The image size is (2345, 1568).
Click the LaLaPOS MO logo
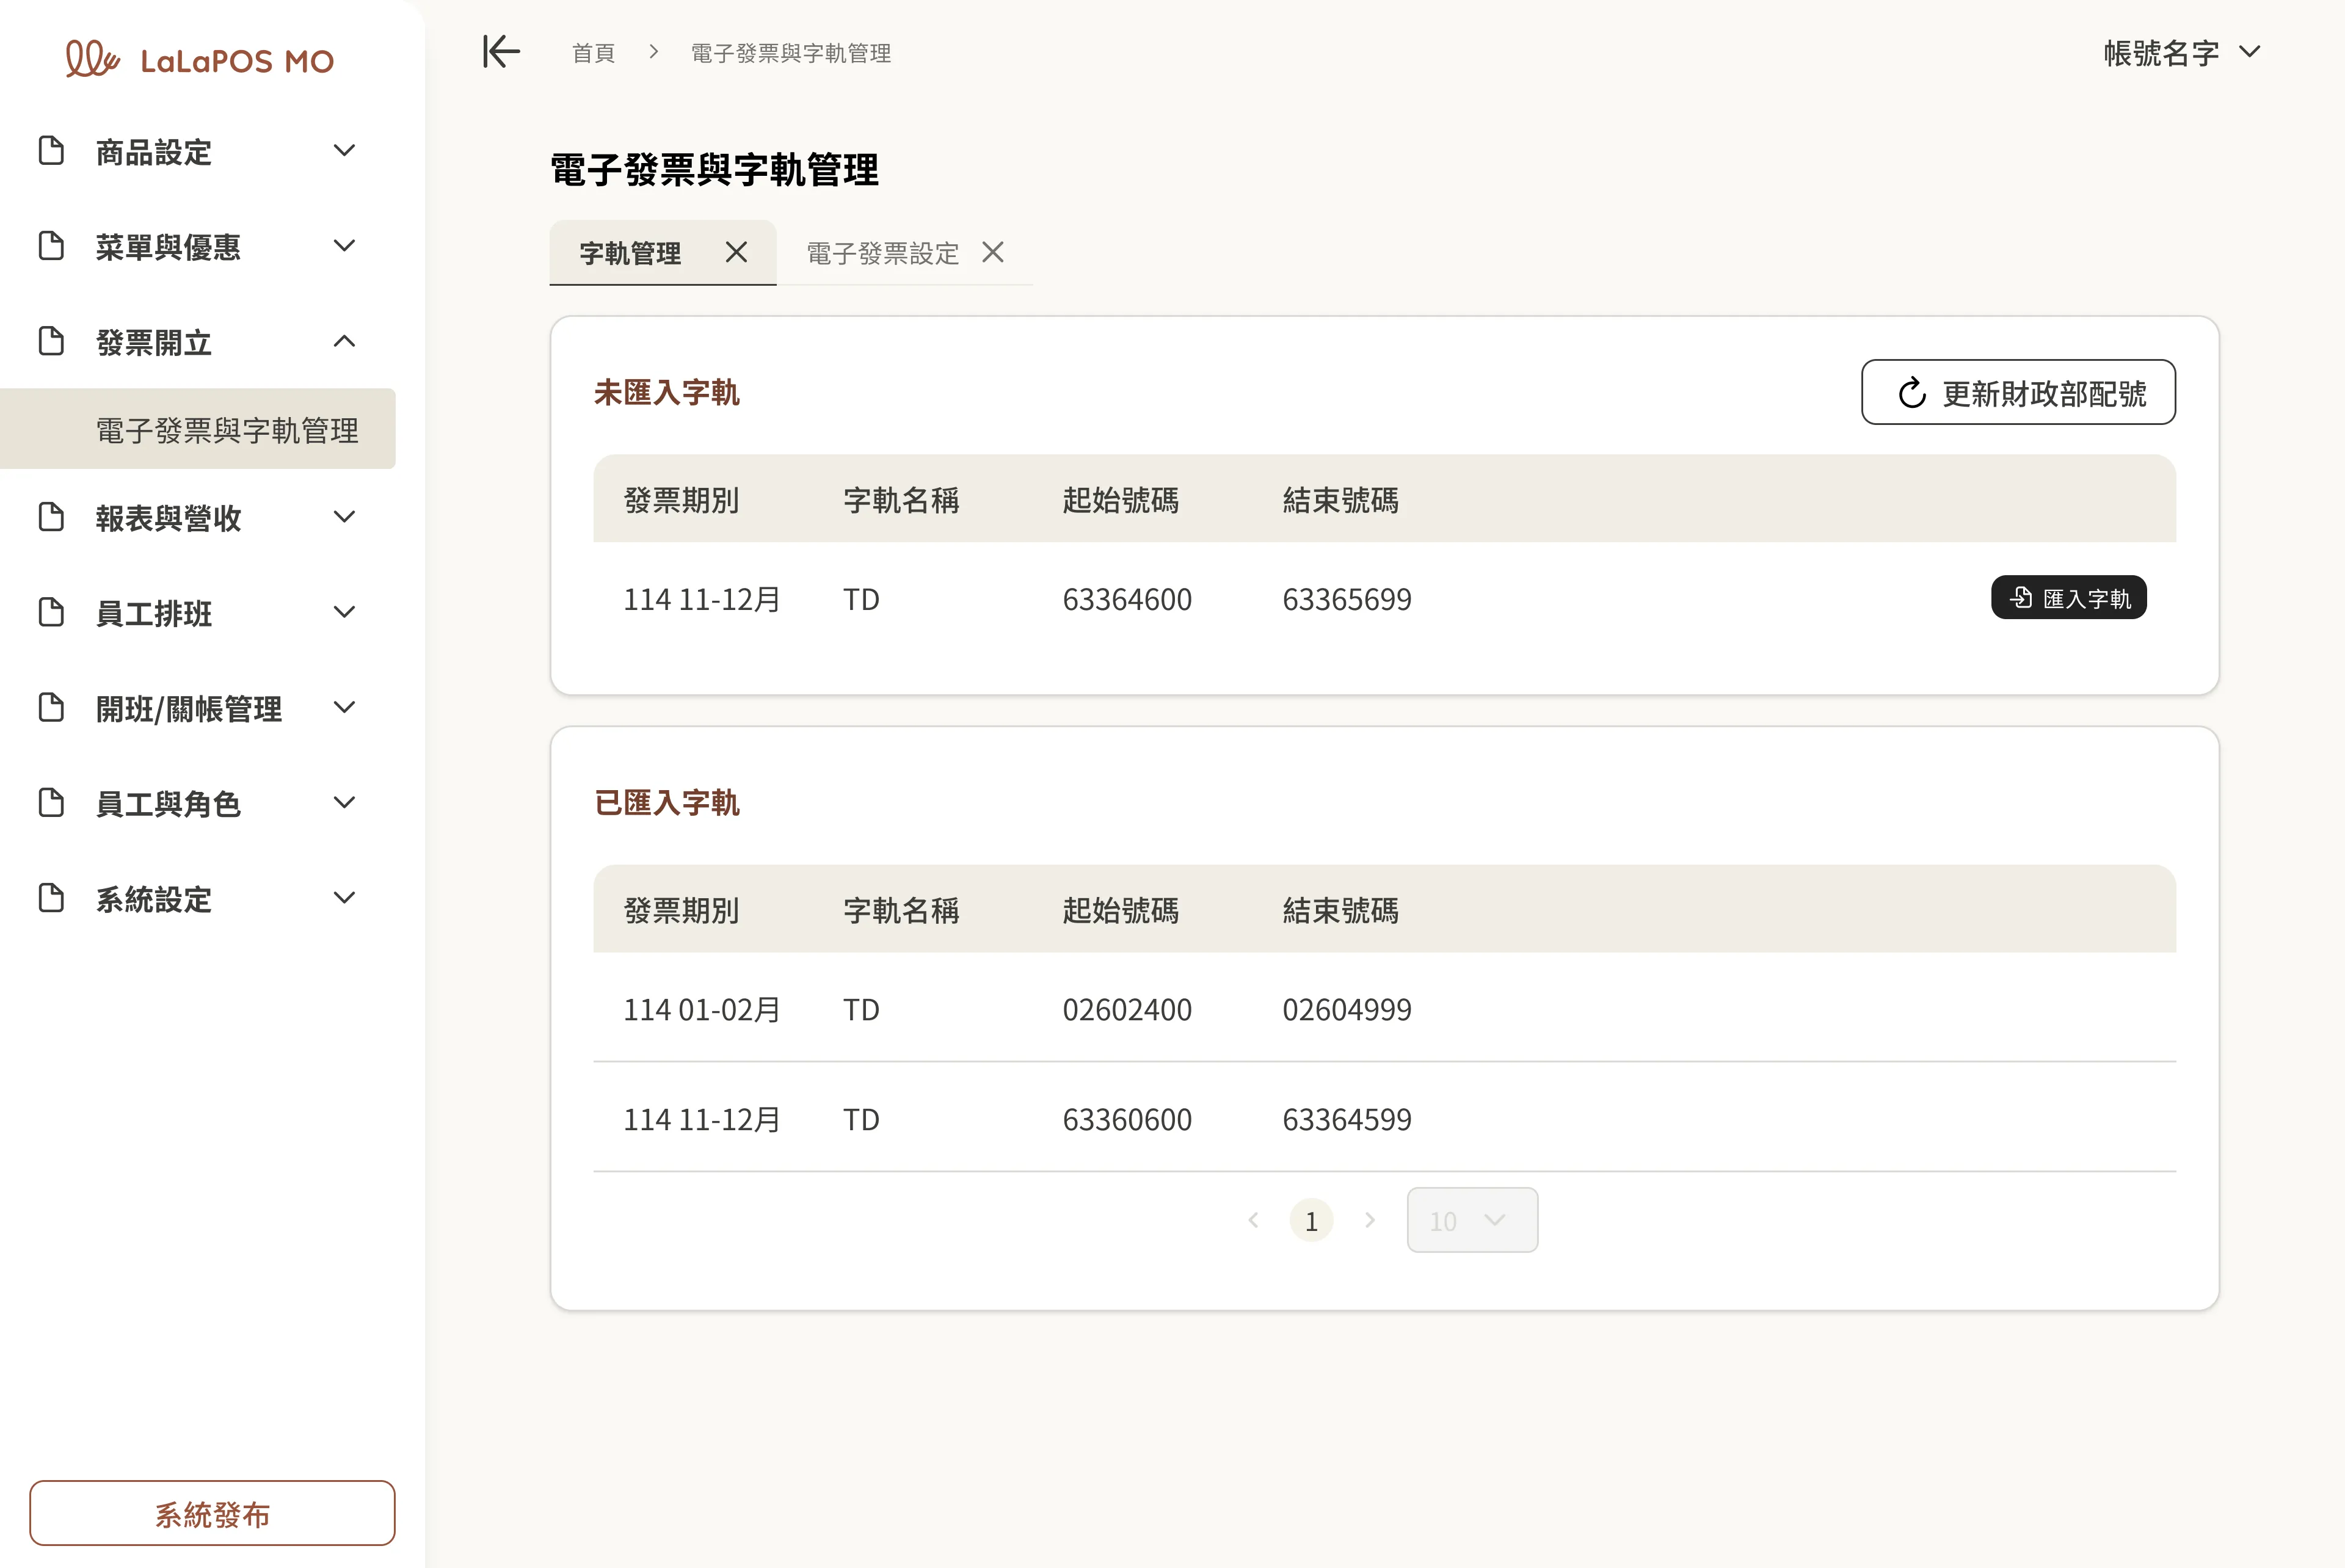coord(200,60)
